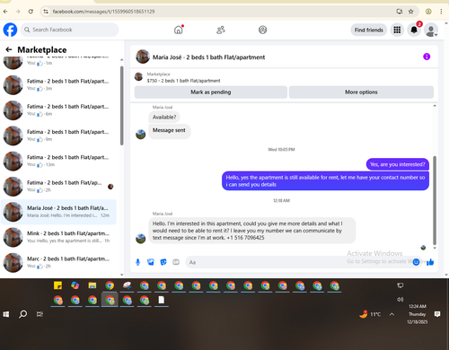Go forward in the browser

[18, 12]
